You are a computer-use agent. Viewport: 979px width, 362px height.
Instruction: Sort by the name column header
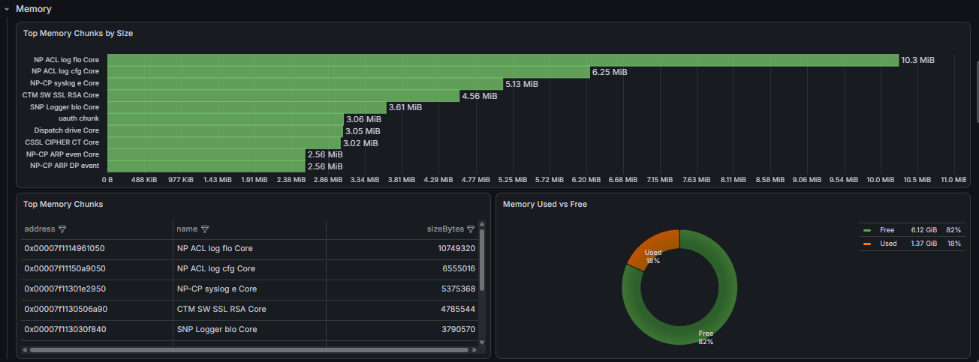pos(187,229)
